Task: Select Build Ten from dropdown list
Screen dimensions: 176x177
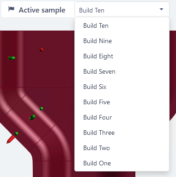Action: (x=121, y=25)
